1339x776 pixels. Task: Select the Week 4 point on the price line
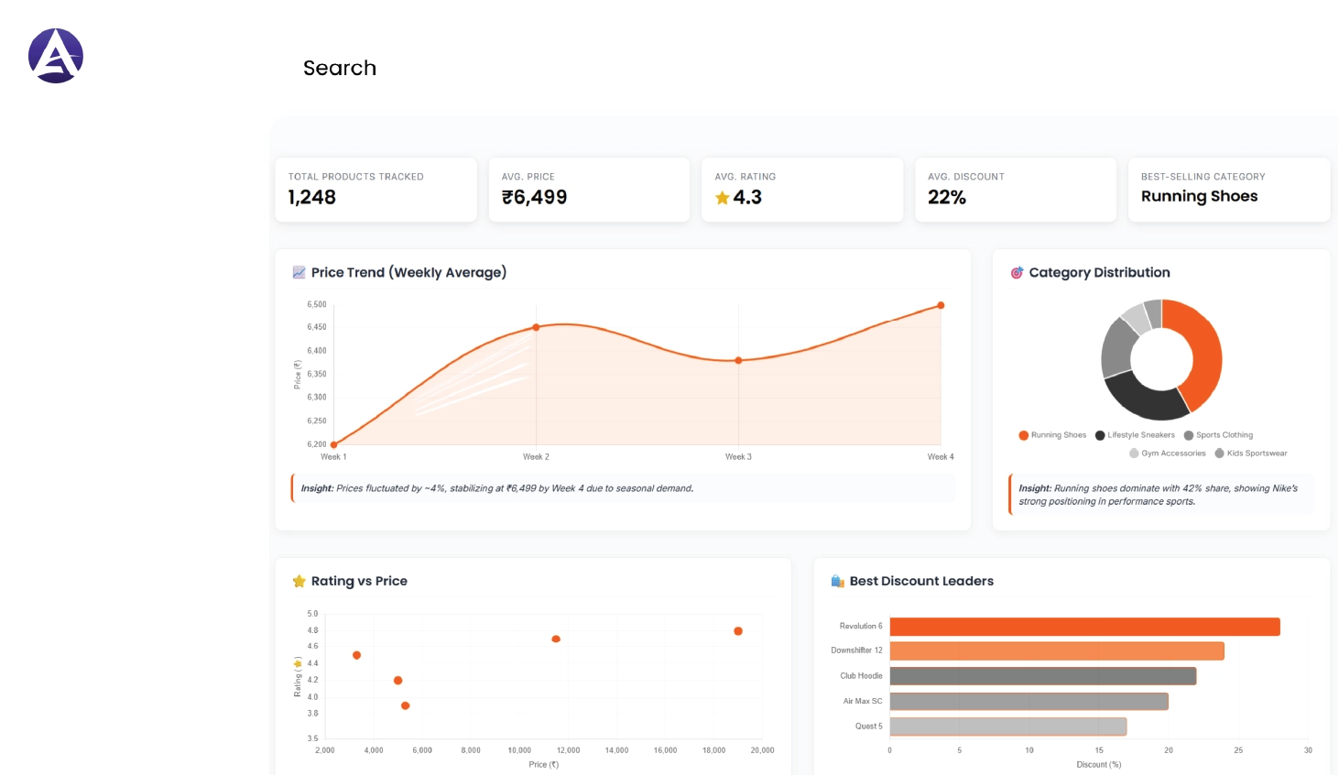pyautogui.click(x=941, y=305)
